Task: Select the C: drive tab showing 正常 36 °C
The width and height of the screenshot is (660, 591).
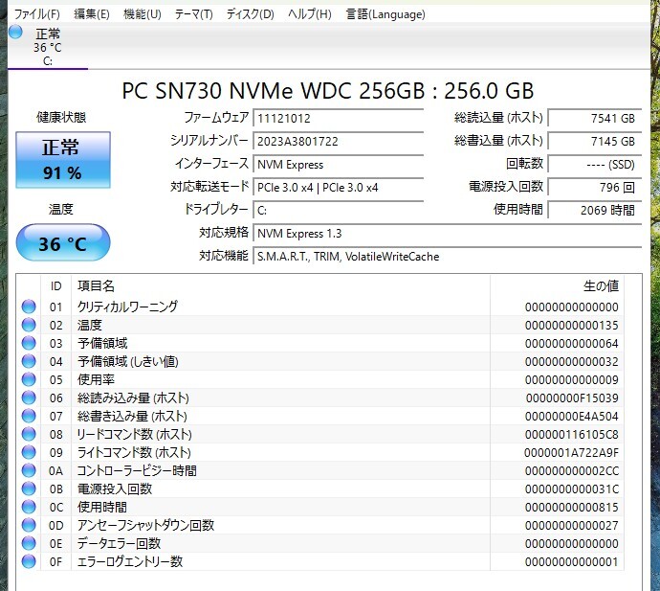Action: coord(48,47)
